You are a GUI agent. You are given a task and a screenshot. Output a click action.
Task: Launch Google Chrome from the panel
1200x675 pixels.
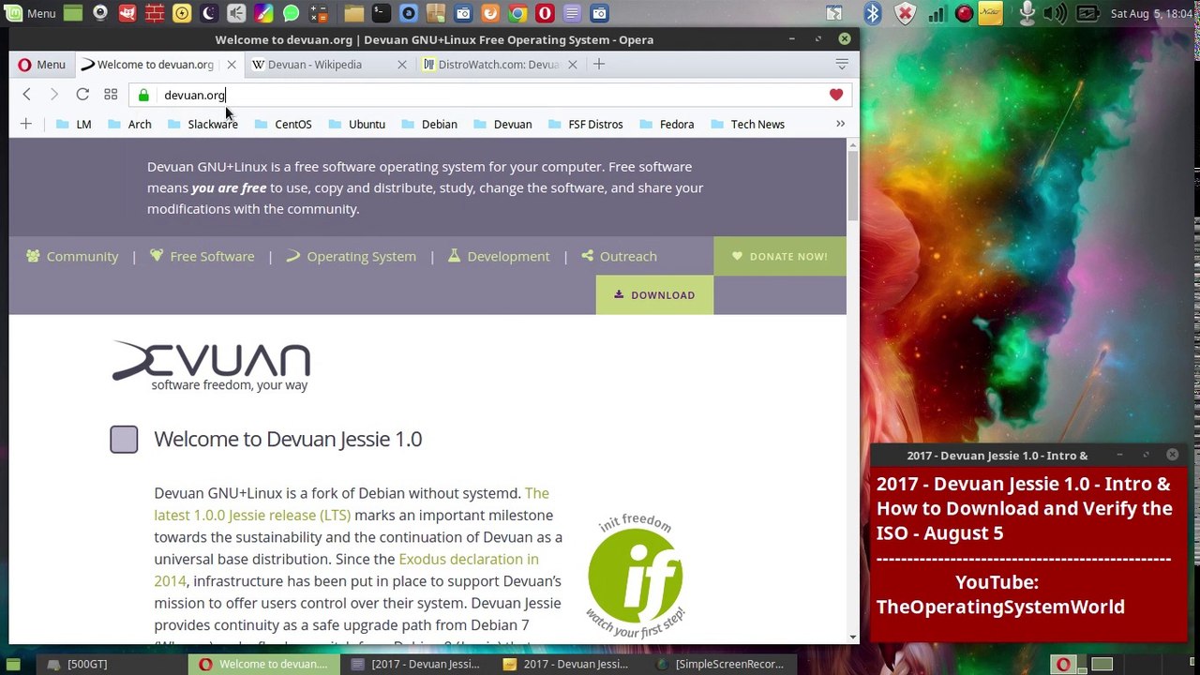[517, 13]
